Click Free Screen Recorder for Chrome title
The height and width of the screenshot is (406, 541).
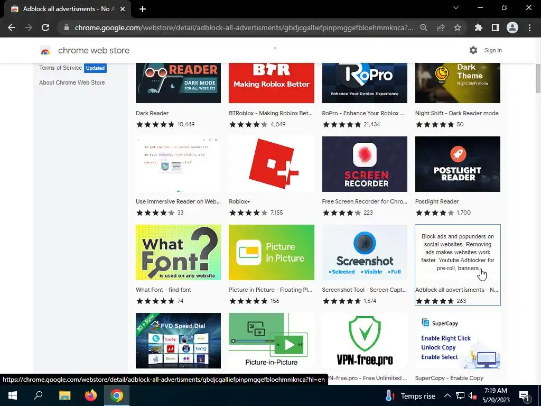[x=365, y=201]
